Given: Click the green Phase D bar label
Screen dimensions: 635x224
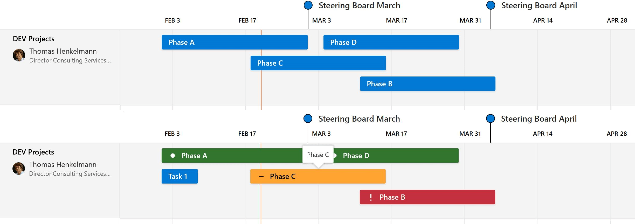Looking at the screenshot, I should 356,156.
